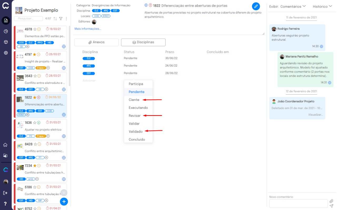Image resolution: width=337 pixels, height=210 pixels.
Task: Toggle favorite star on issue 4978
Action: point(35,29)
